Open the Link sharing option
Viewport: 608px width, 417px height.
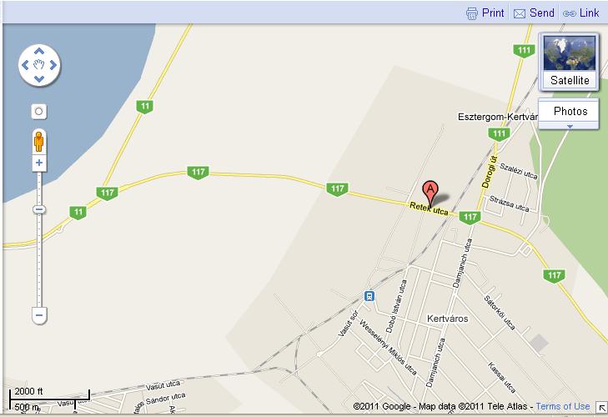[580, 13]
